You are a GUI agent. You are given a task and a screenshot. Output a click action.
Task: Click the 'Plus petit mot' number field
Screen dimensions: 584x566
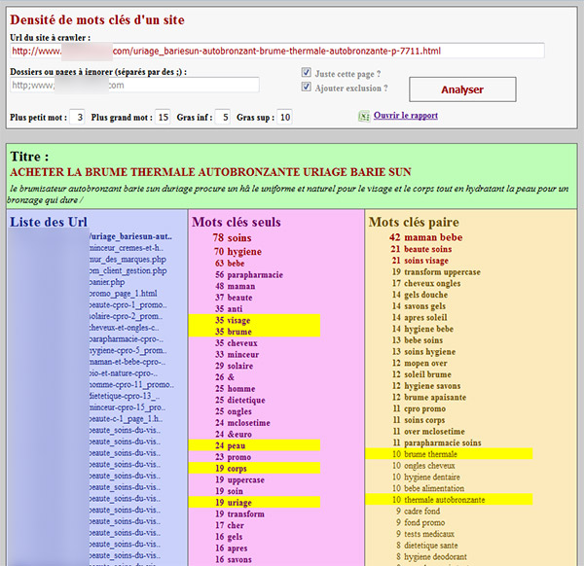78,118
